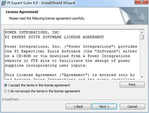Click the curled page banner graphic

pos(134,16)
